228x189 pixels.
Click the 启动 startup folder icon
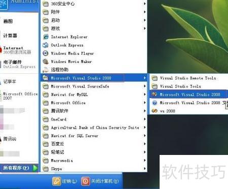[46, 20]
